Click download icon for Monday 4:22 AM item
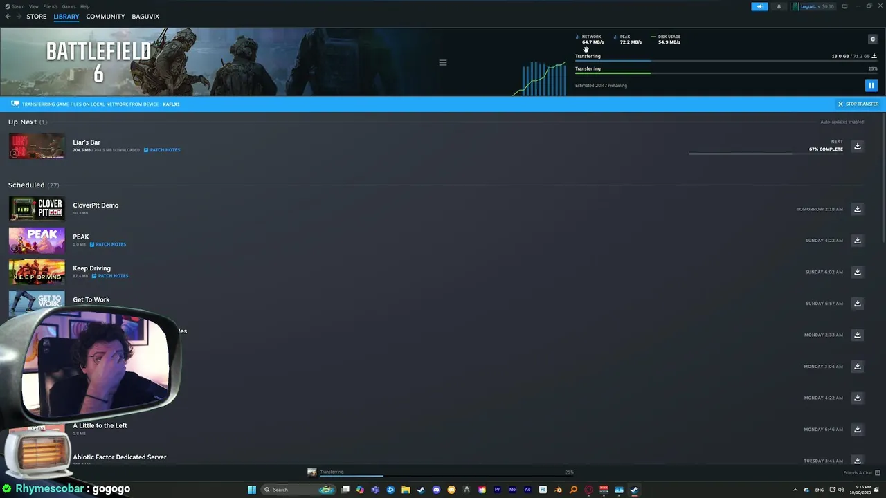The width and height of the screenshot is (886, 498). click(x=857, y=398)
